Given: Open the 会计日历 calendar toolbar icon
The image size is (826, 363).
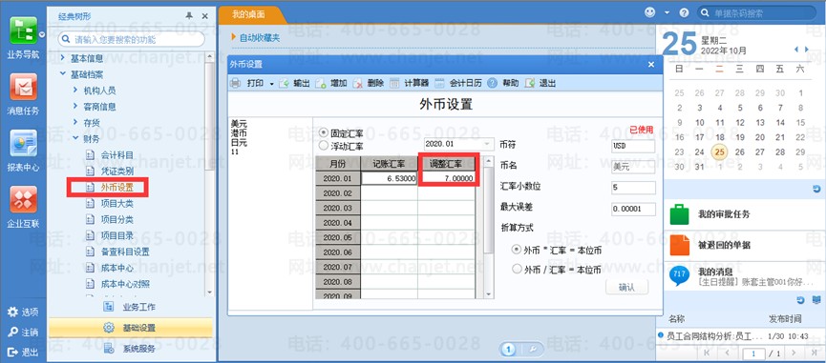Looking at the screenshot, I should click(439, 83).
